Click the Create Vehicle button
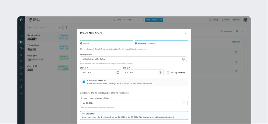Image resolution: width=268 pixels, height=124 pixels. [x=152, y=20]
